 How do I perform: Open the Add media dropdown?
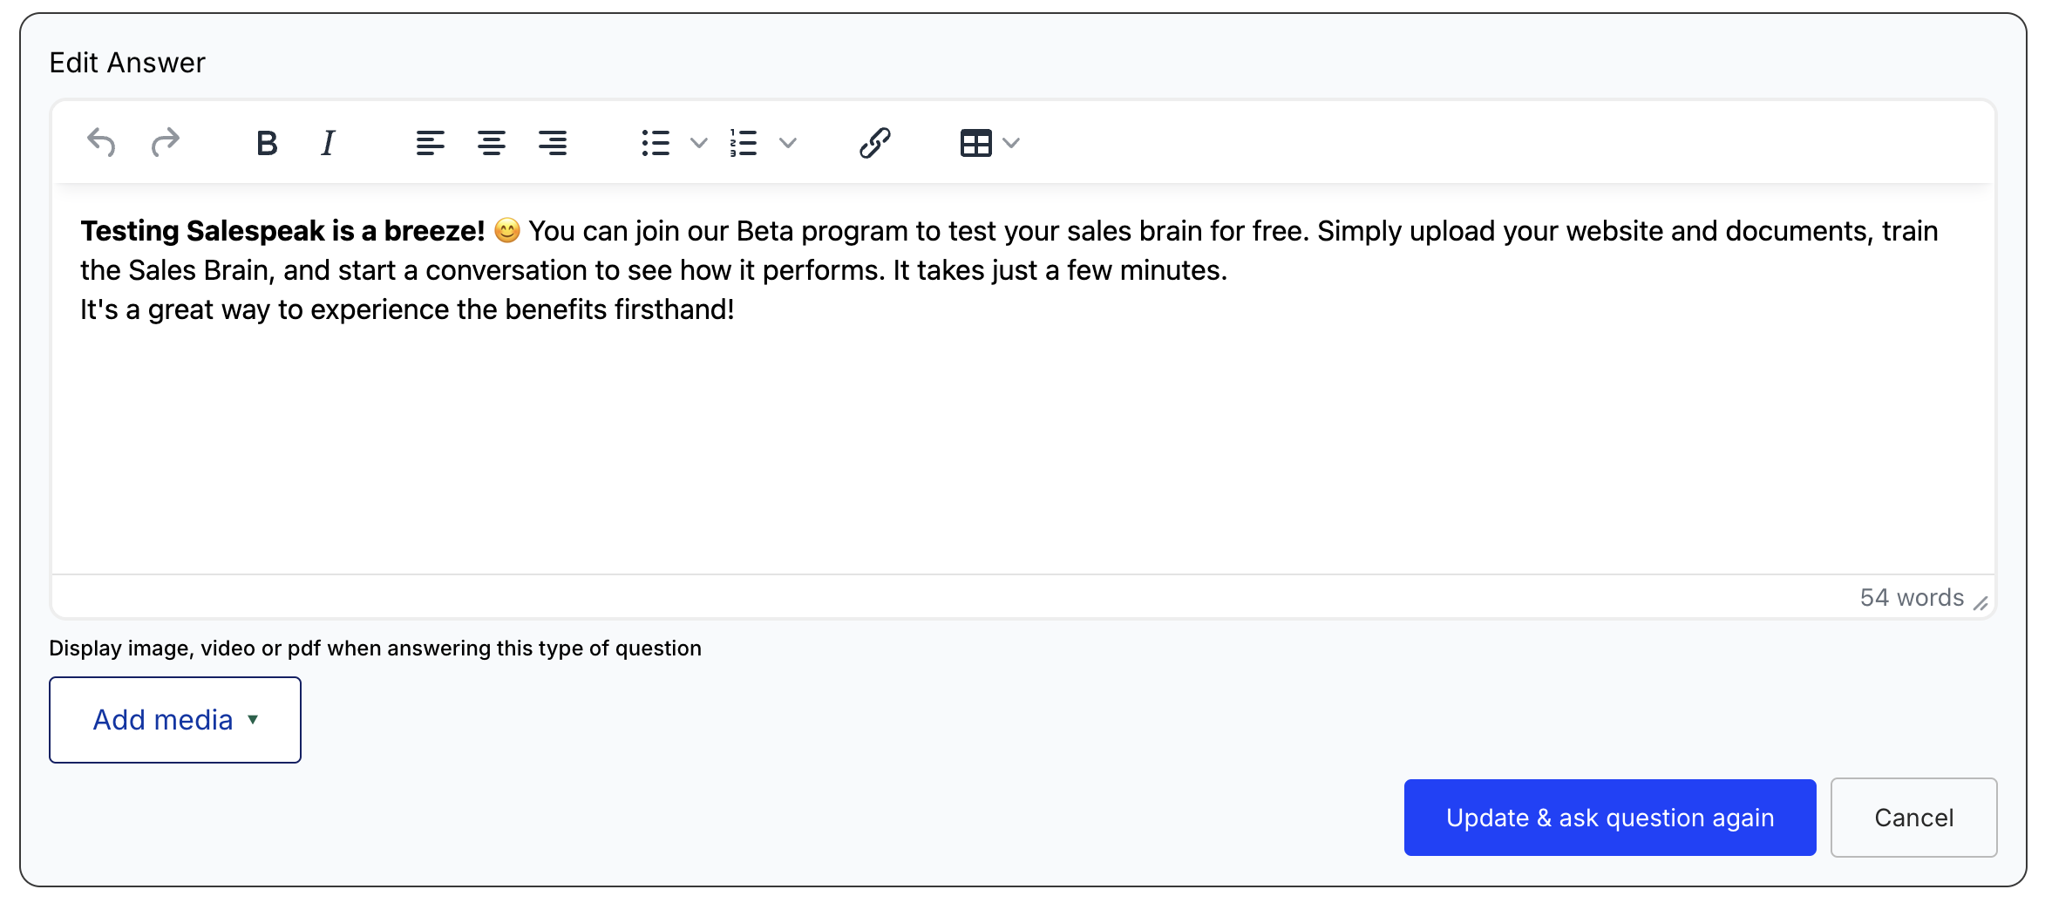175,720
